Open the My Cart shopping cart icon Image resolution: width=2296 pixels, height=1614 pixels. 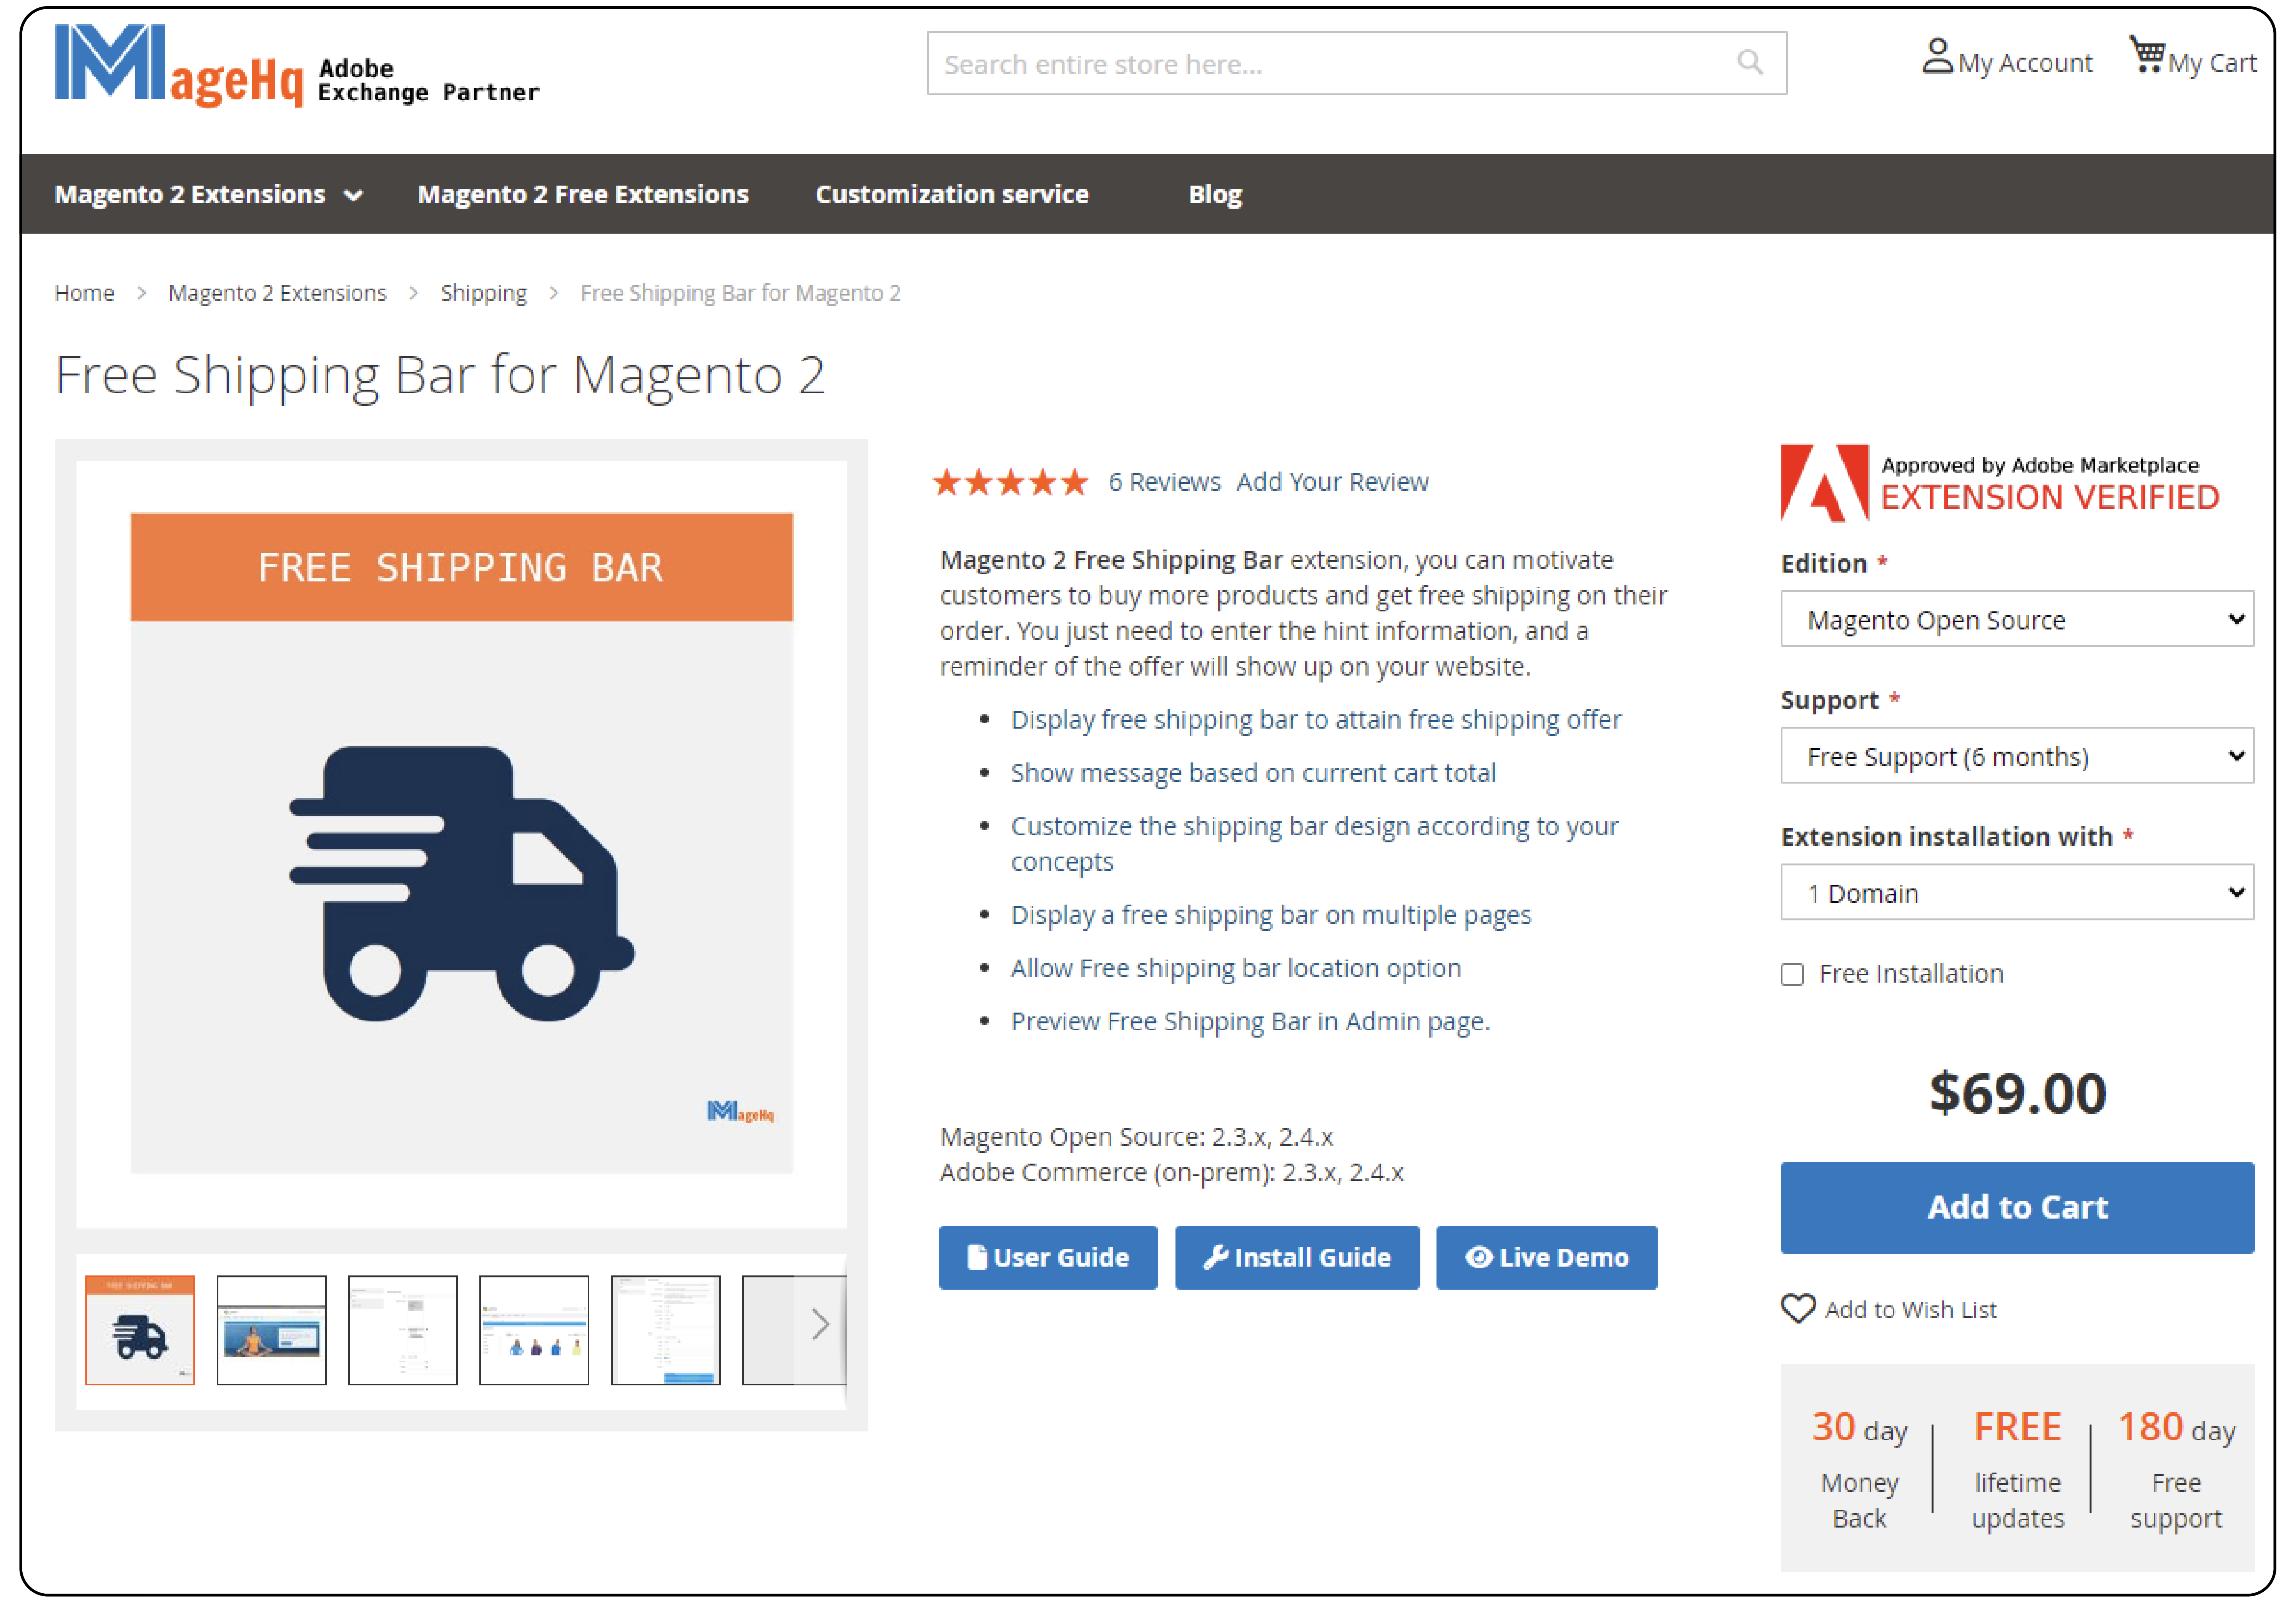pyautogui.click(x=2147, y=55)
